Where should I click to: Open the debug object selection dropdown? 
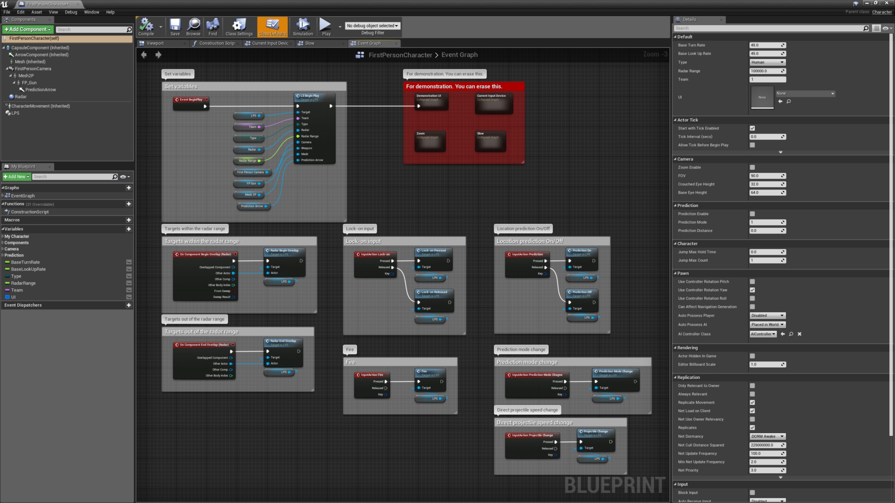372,26
